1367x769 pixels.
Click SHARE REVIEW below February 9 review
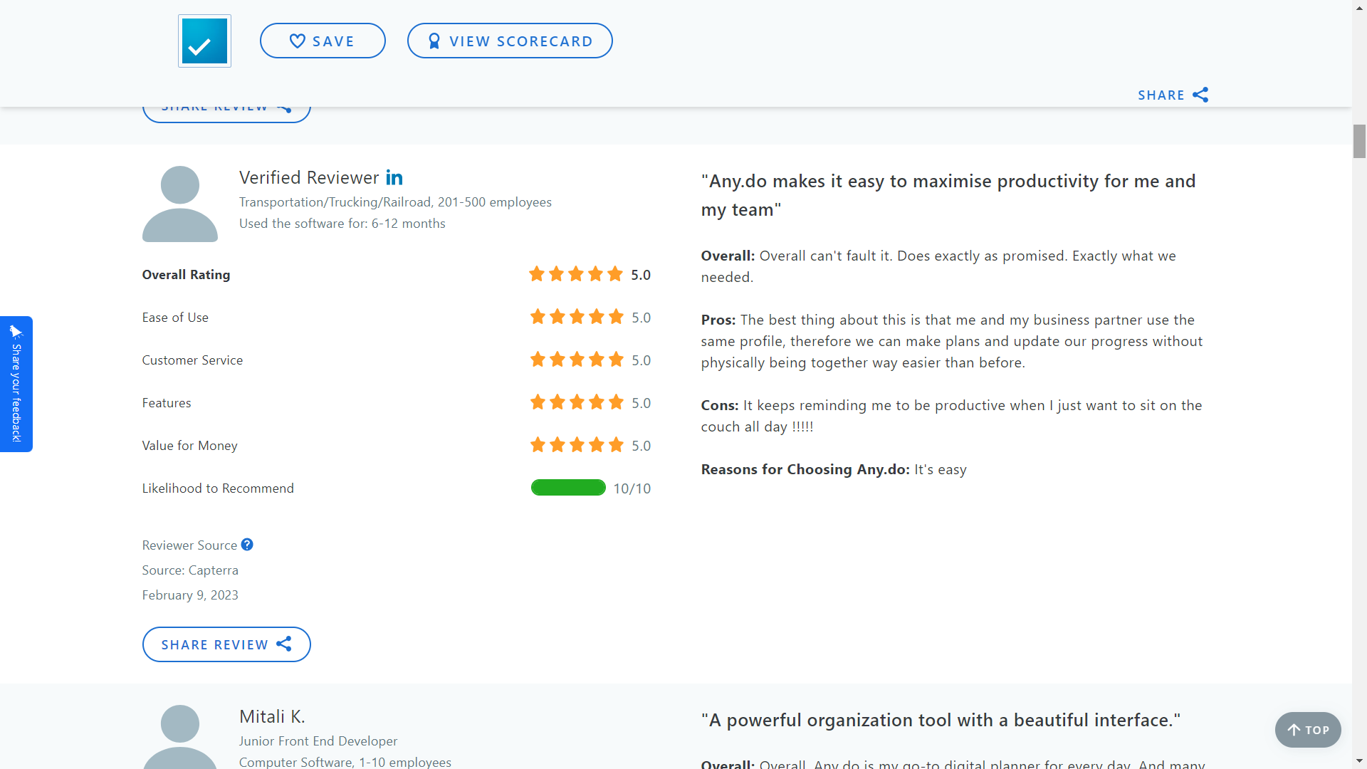[226, 644]
